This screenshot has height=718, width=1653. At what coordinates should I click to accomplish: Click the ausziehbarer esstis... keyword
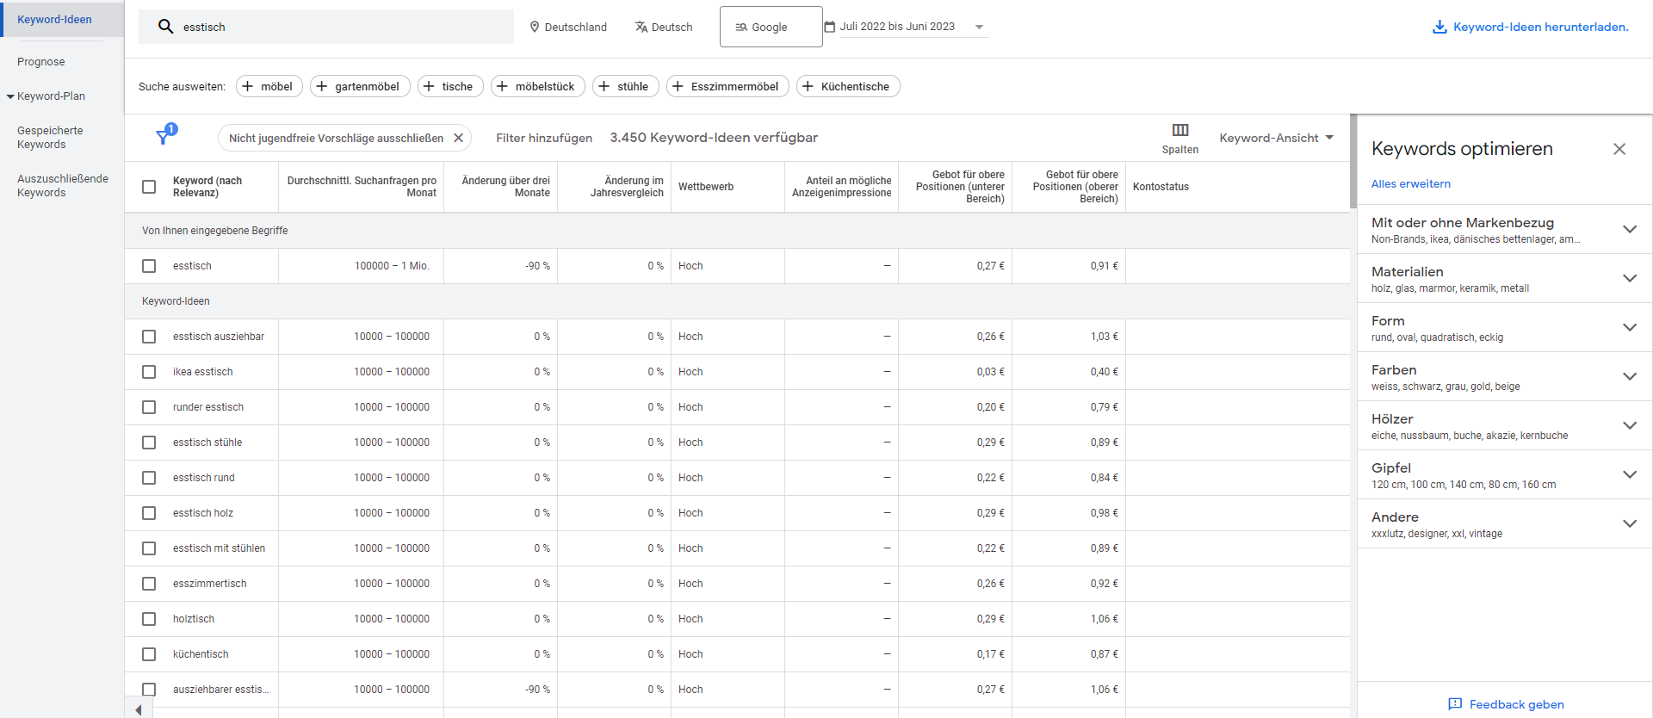click(x=220, y=690)
